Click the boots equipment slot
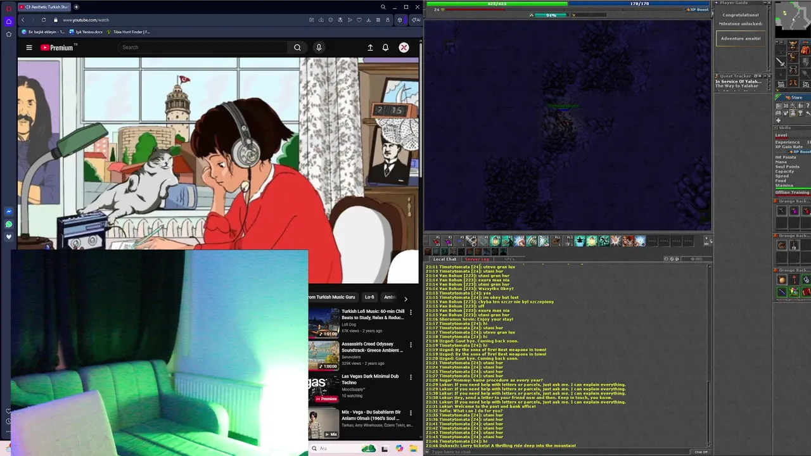The height and width of the screenshot is (456, 811). tap(793, 83)
